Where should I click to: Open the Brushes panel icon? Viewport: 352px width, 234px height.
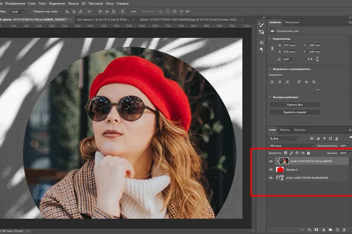tap(261, 25)
